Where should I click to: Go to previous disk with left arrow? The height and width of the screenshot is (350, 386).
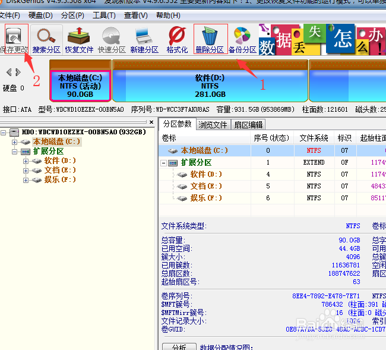(x=9, y=72)
